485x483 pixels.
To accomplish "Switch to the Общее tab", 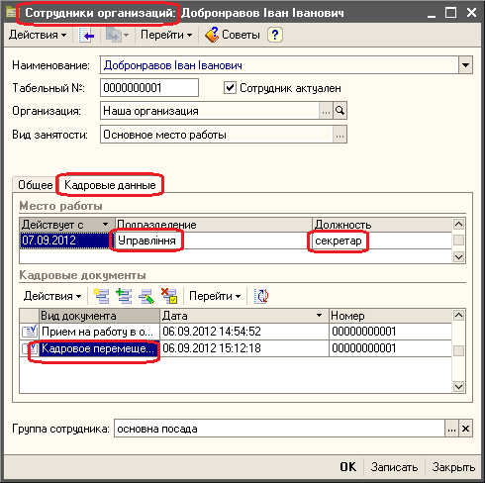I will click(35, 185).
